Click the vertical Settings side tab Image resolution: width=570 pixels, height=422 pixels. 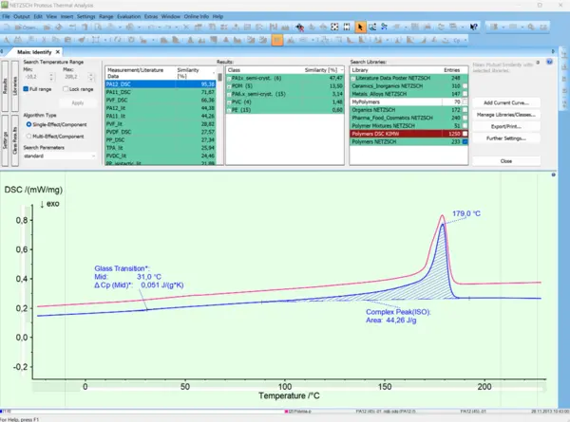(5, 140)
